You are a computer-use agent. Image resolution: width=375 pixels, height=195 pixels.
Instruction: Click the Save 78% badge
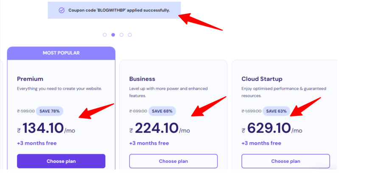[x=50, y=111]
